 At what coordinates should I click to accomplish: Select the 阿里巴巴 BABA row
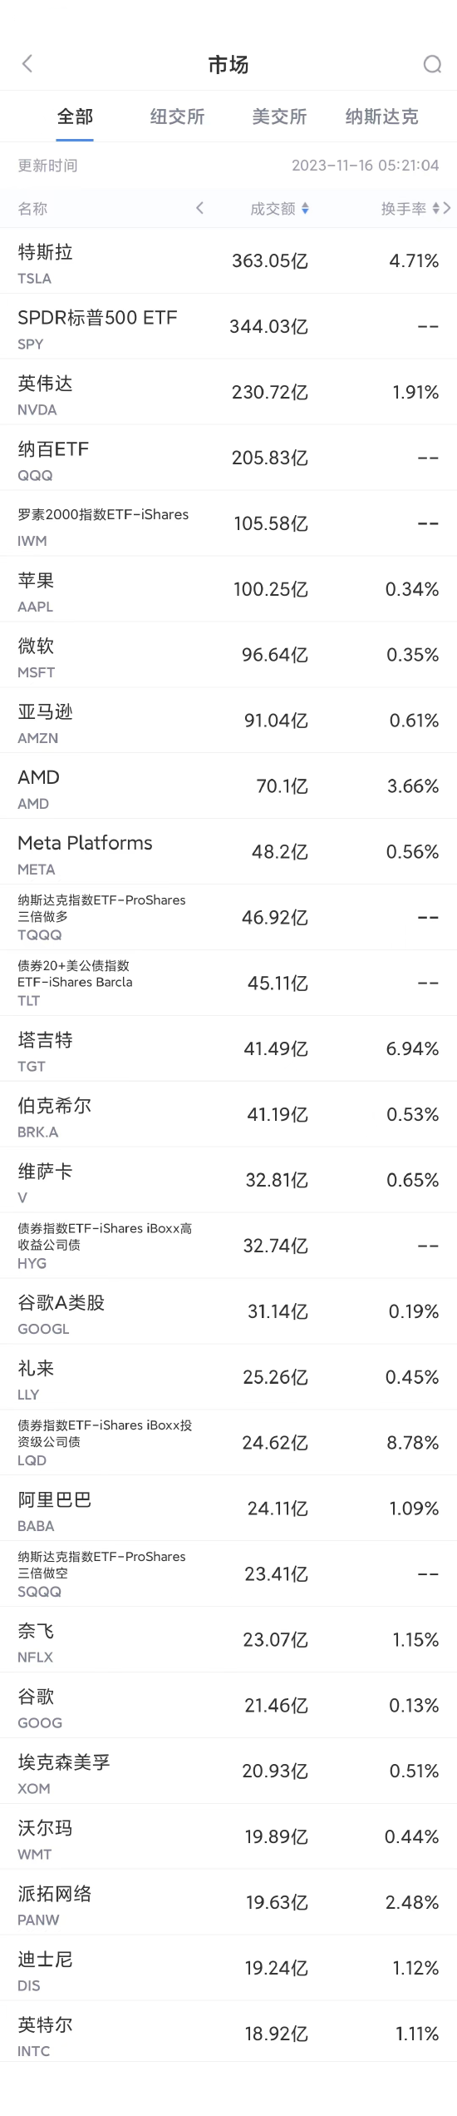point(228,1510)
